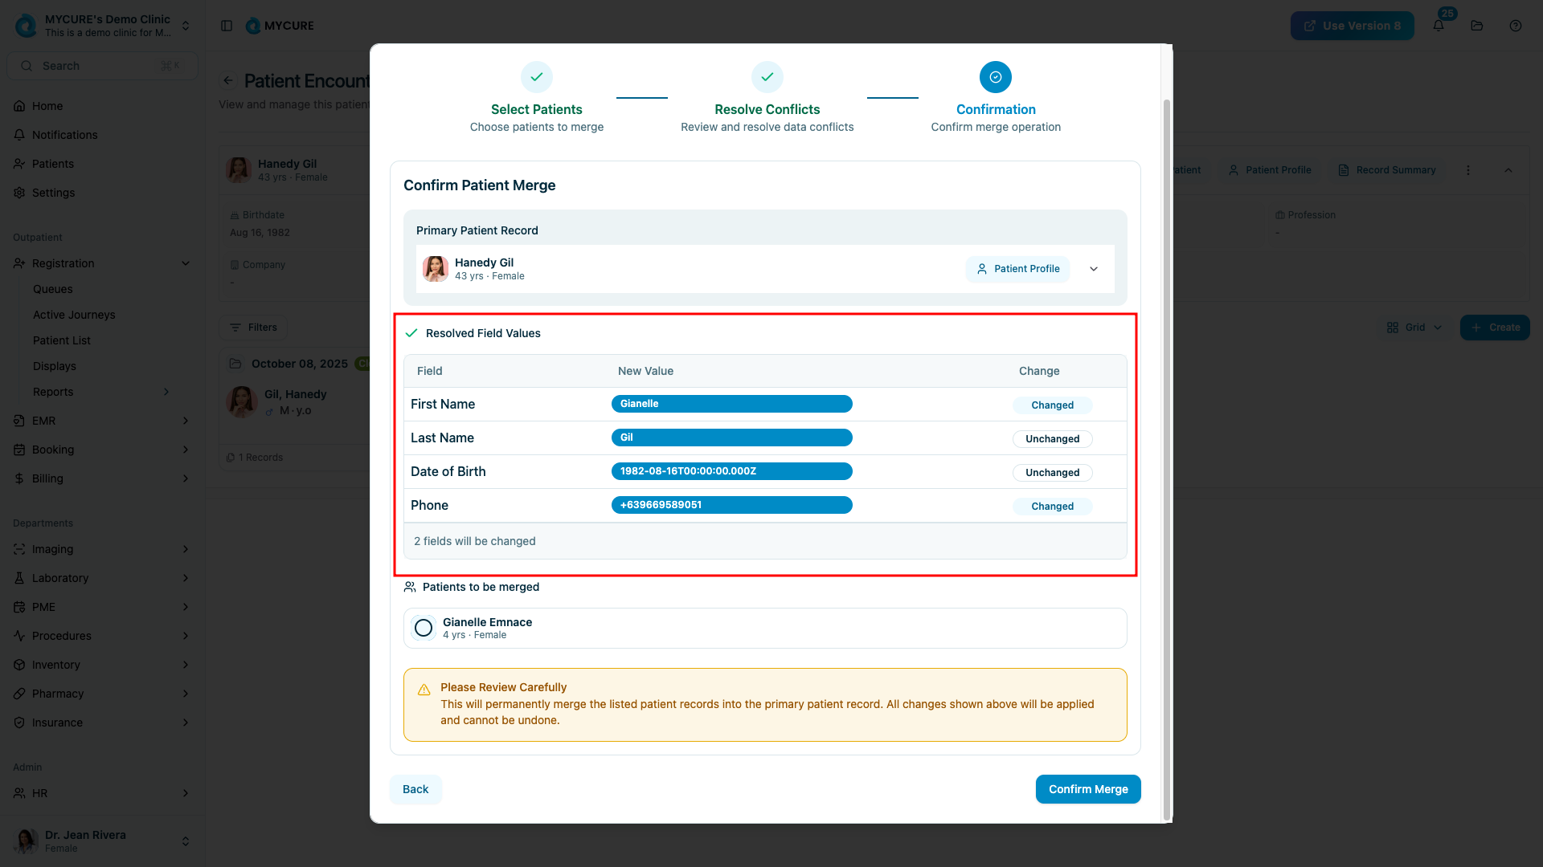Click the Search input field
Image resolution: width=1543 pixels, height=867 pixels.
(x=102, y=66)
